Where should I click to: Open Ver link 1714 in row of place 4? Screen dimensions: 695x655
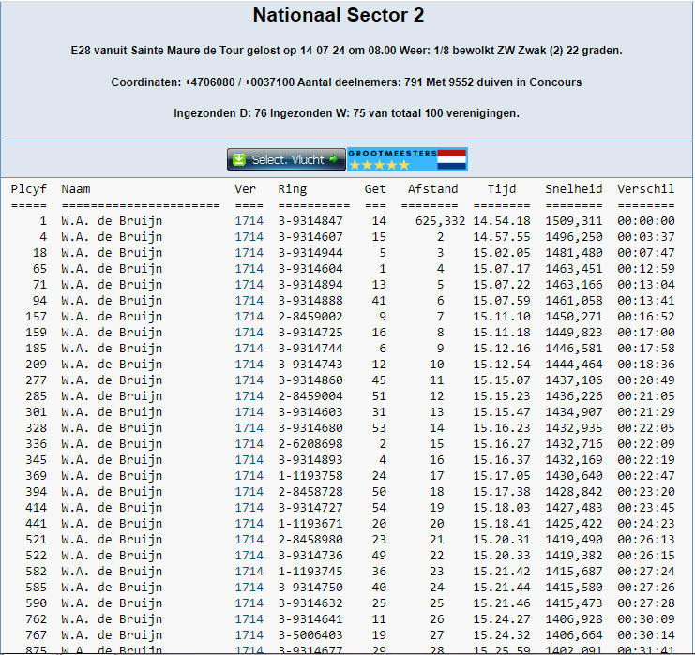(x=249, y=236)
